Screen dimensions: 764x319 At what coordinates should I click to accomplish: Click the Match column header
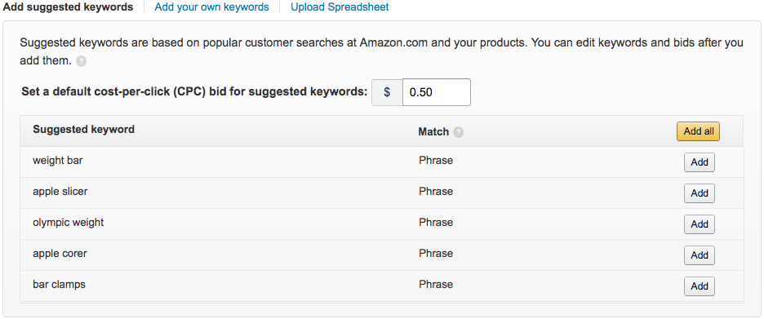point(433,131)
